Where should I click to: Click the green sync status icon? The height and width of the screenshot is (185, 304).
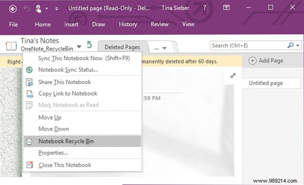(29, 70)
